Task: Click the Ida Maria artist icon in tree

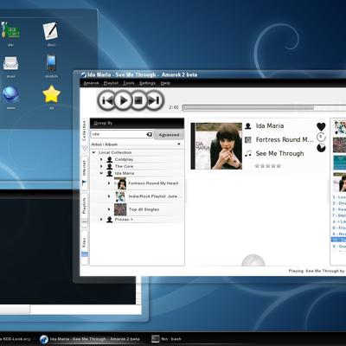Action: coord(110,173)
